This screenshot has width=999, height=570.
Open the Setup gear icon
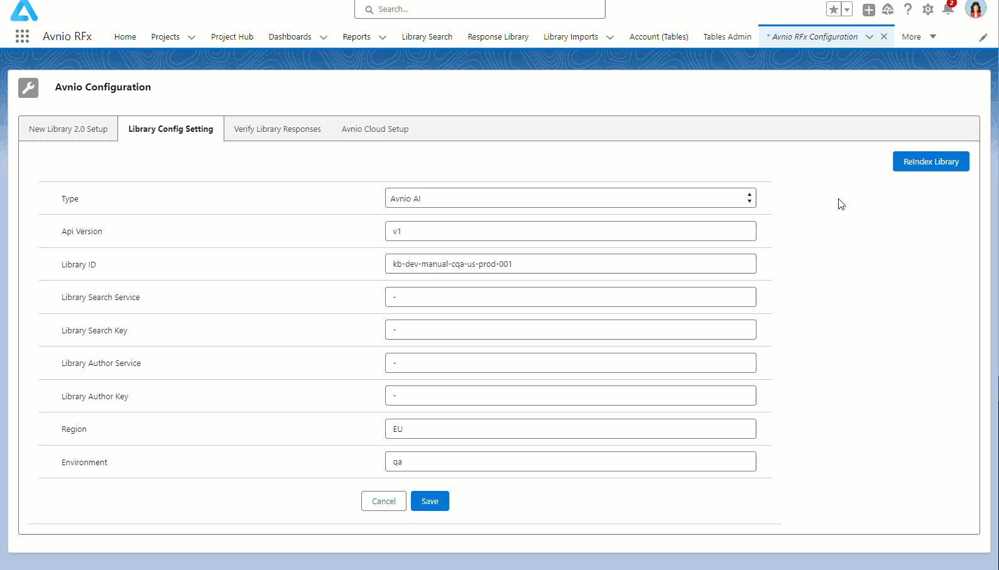tap(928, 9)
